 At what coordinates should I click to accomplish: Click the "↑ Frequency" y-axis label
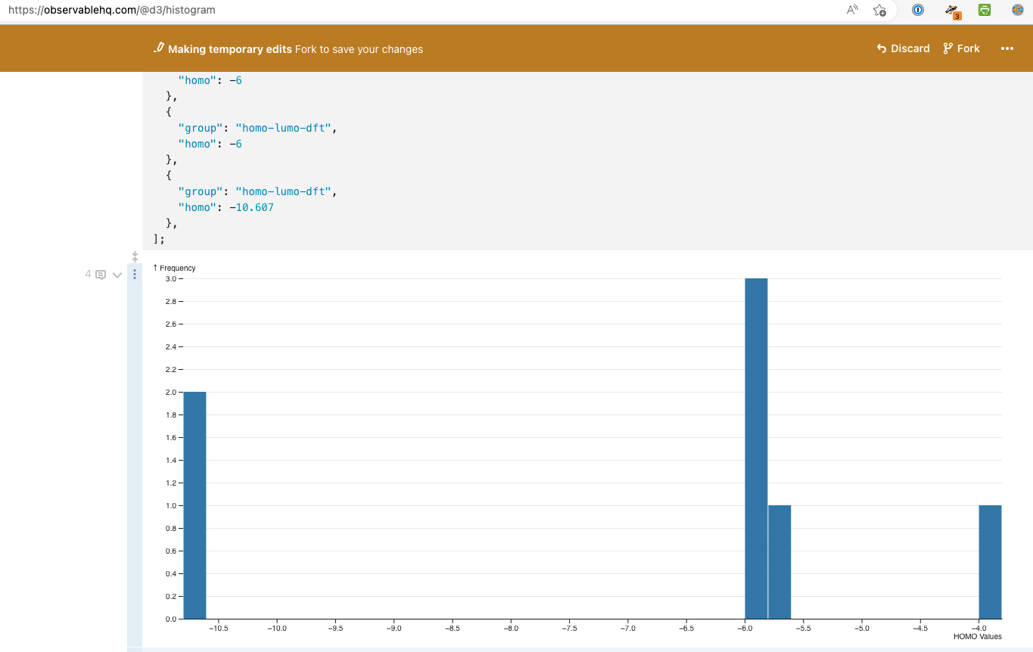174,268
